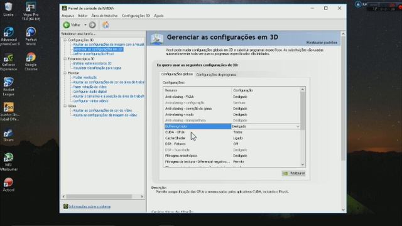Open Ajustar configurações de imagem do vídeo
This screenshot has width=402, height=226.
tap(105, 115)
